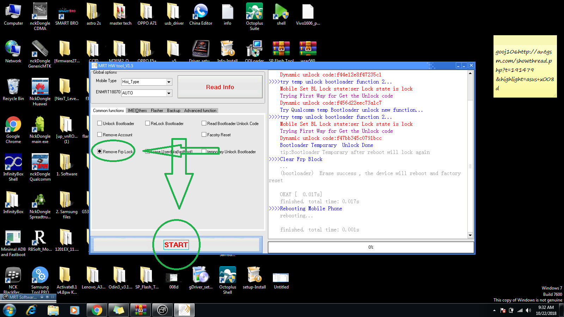This screenshot has width=564, height=317.
Task: Open InfinityBox Shell shortcut
Action: (13, 167)
